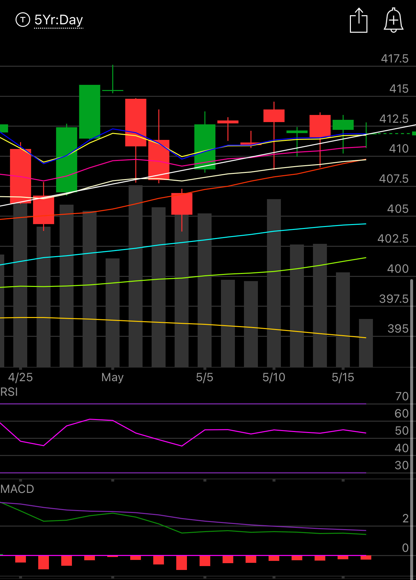Open the 5Yr:Day timeframe selector

[x=59, y=20]
